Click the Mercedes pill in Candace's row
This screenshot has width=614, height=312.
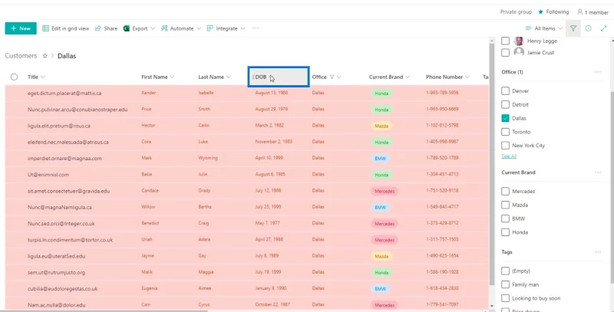(385, 191)
